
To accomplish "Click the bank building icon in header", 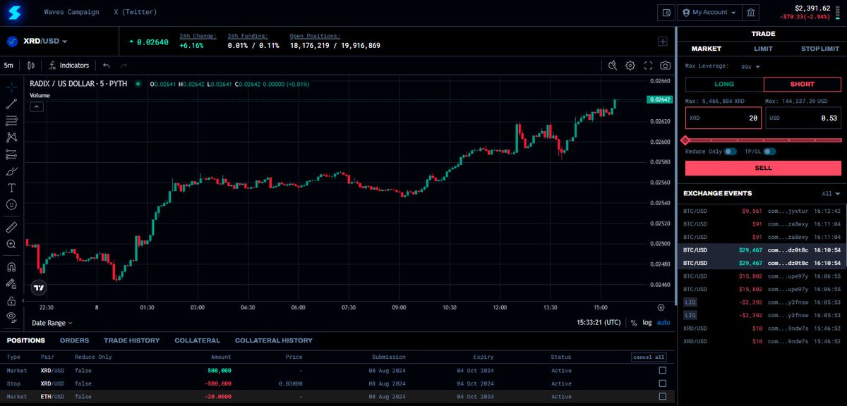I will (x=751, y=13).
